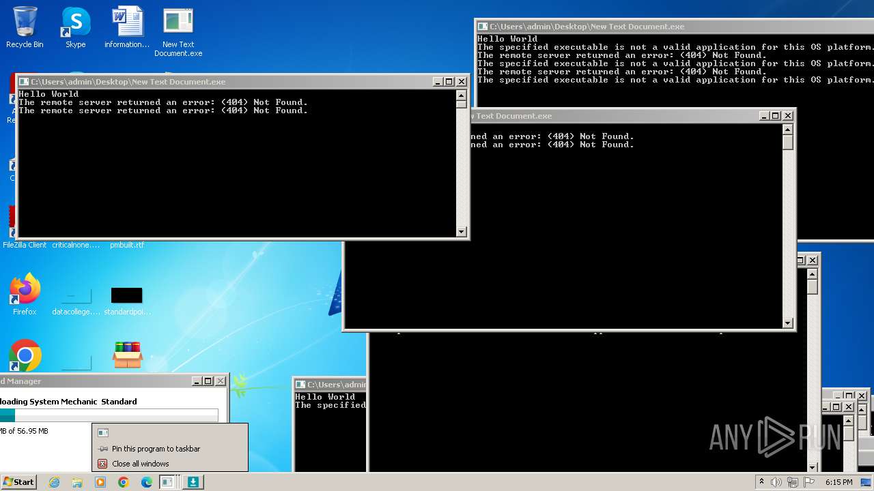Screen dimensions: 874x491
Task: Click scroll down arrow in middle console
Action: tap(788, 323)
